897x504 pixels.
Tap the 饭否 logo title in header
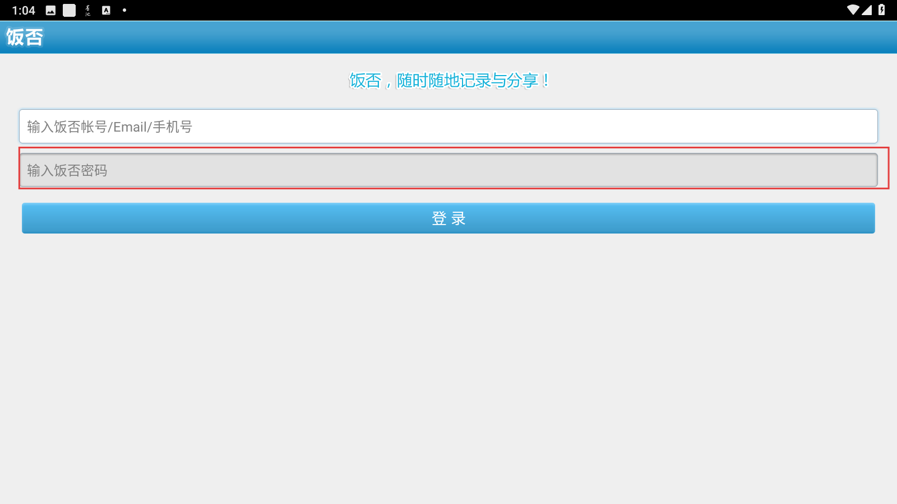(x=25, y=37)
